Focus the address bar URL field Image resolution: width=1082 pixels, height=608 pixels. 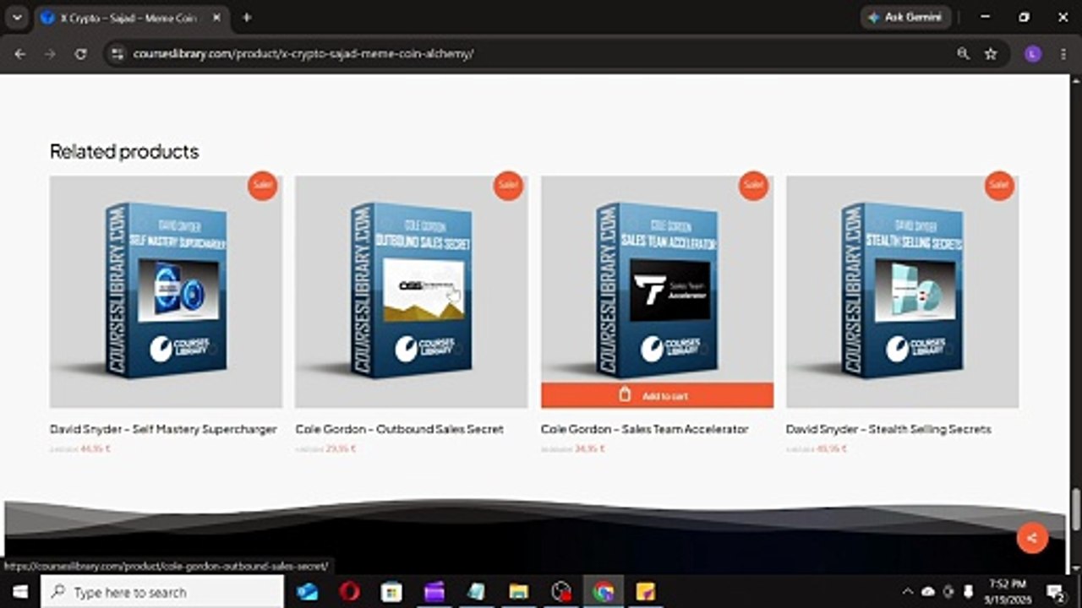(x=541, y=53)
